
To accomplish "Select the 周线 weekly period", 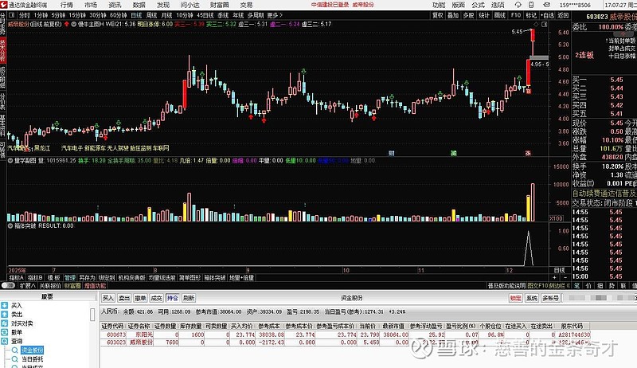I will tap(151, 15).
